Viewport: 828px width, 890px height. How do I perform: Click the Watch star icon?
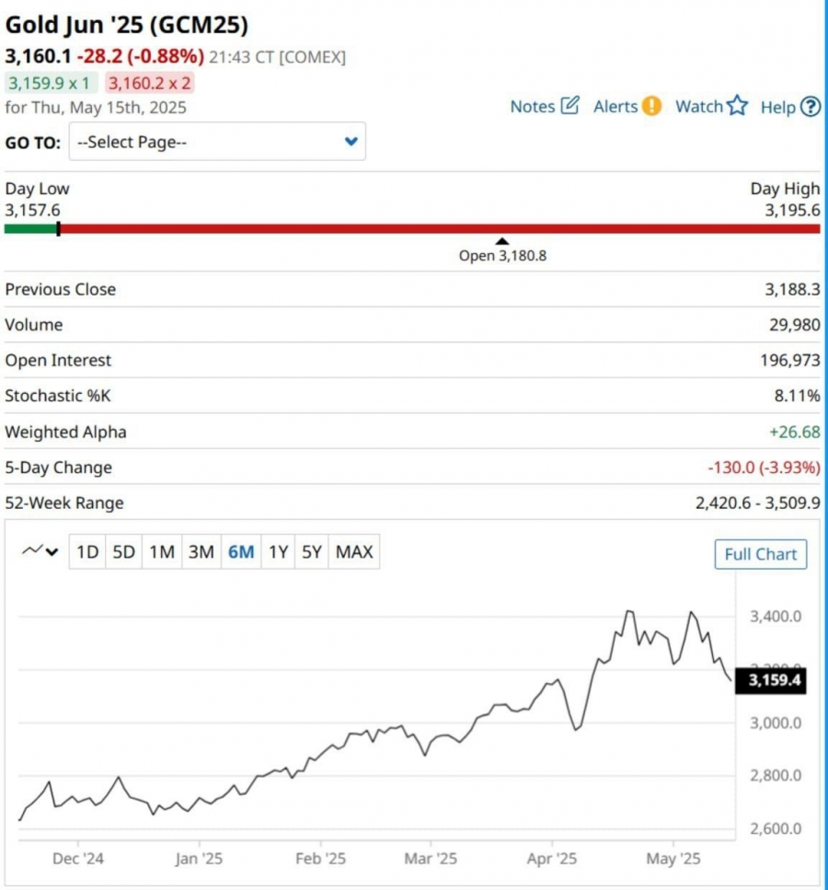point(737,106)
